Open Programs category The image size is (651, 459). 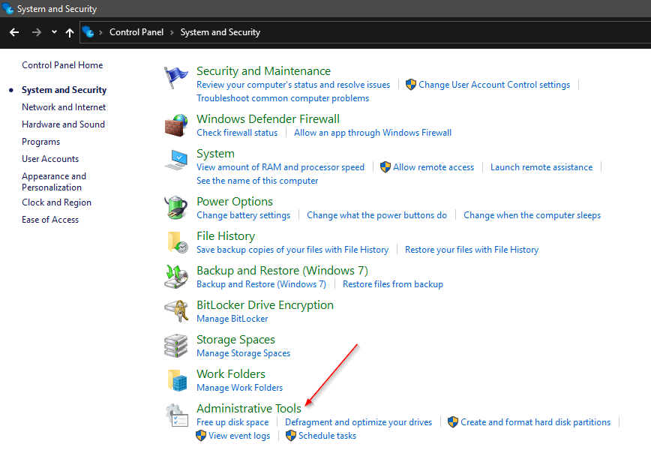point(40,142)
